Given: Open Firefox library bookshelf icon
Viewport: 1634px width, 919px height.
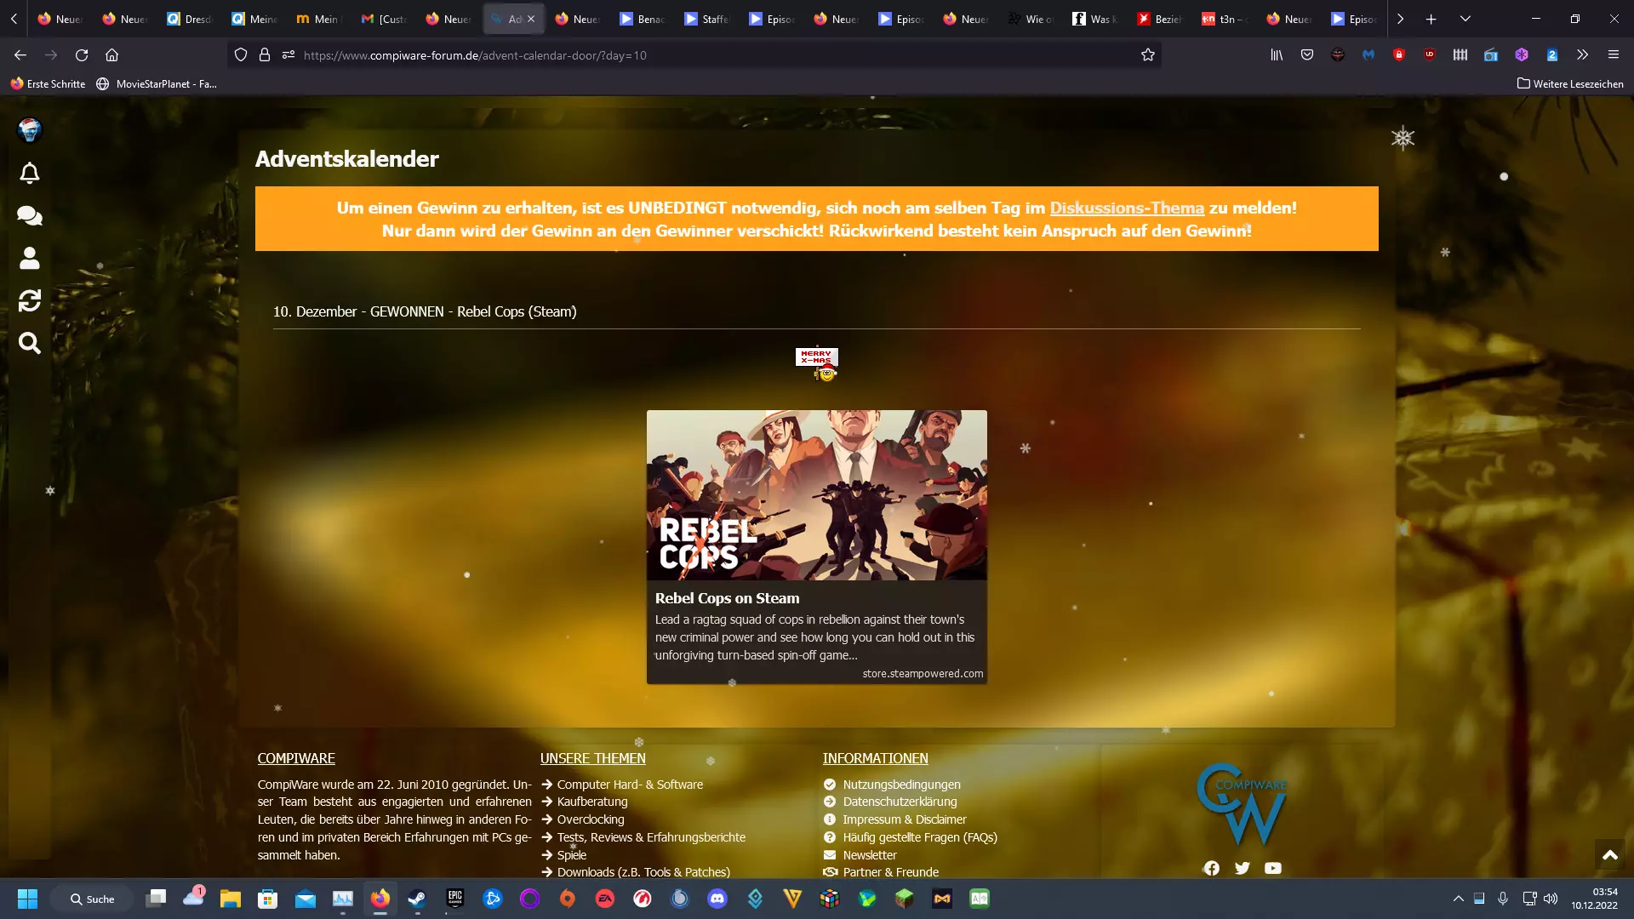Looking at the screenshot, I should 1277,55.
